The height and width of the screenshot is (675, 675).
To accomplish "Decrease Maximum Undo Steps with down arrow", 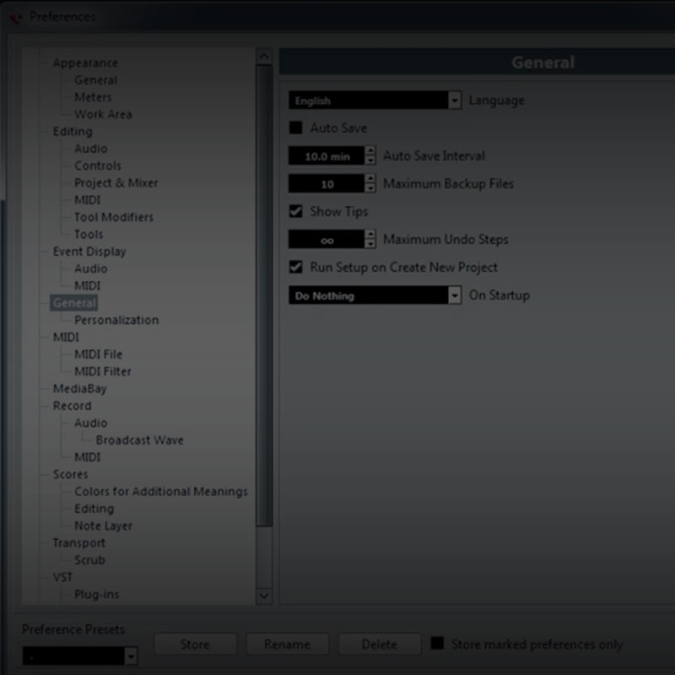I will tap(370, 244).
